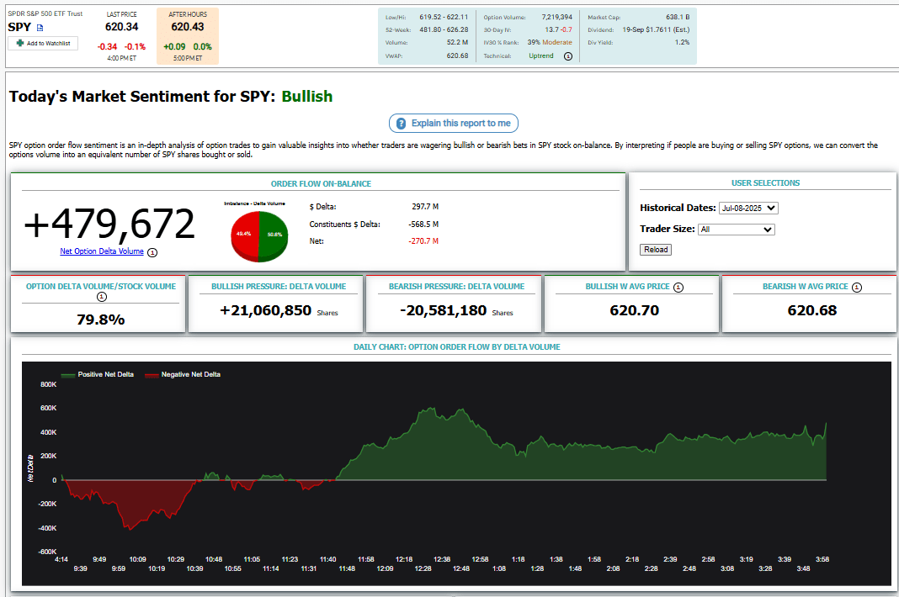Click the bullish average price 620.70
Viewport: 899px width, 597px height.
(634, 310)
